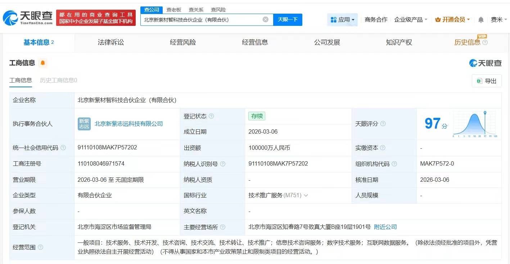This screenshot has width=510, height=264.
Task: Click the help icon beside 主要经营场所
Action: [x=223, y=227]
